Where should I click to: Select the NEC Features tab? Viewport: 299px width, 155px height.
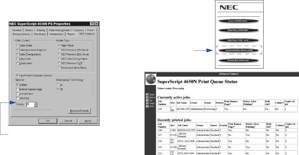[x=87, y=34]
